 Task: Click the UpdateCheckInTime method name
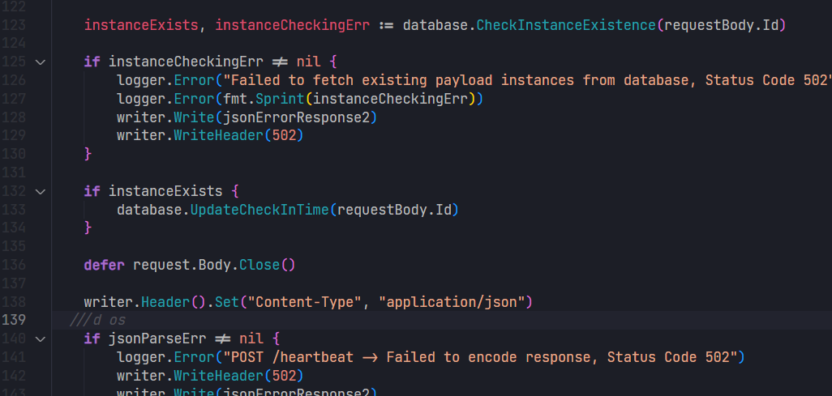pos(260,210)
